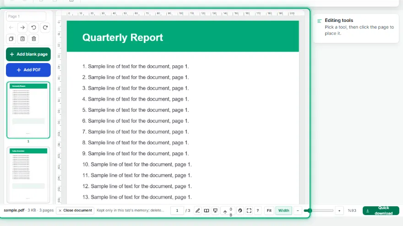
Task: Click the 'Editing tools' panel title
Action: click(339, 21)
